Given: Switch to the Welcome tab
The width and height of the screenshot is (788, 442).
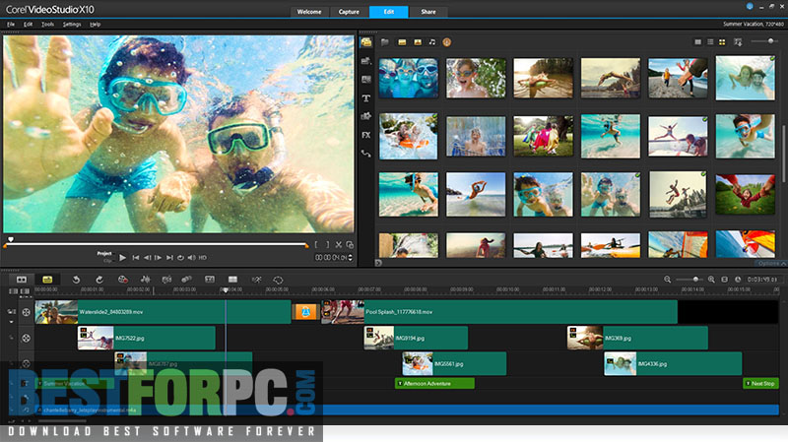Looking at the screenshot, I should coord(309,12).
